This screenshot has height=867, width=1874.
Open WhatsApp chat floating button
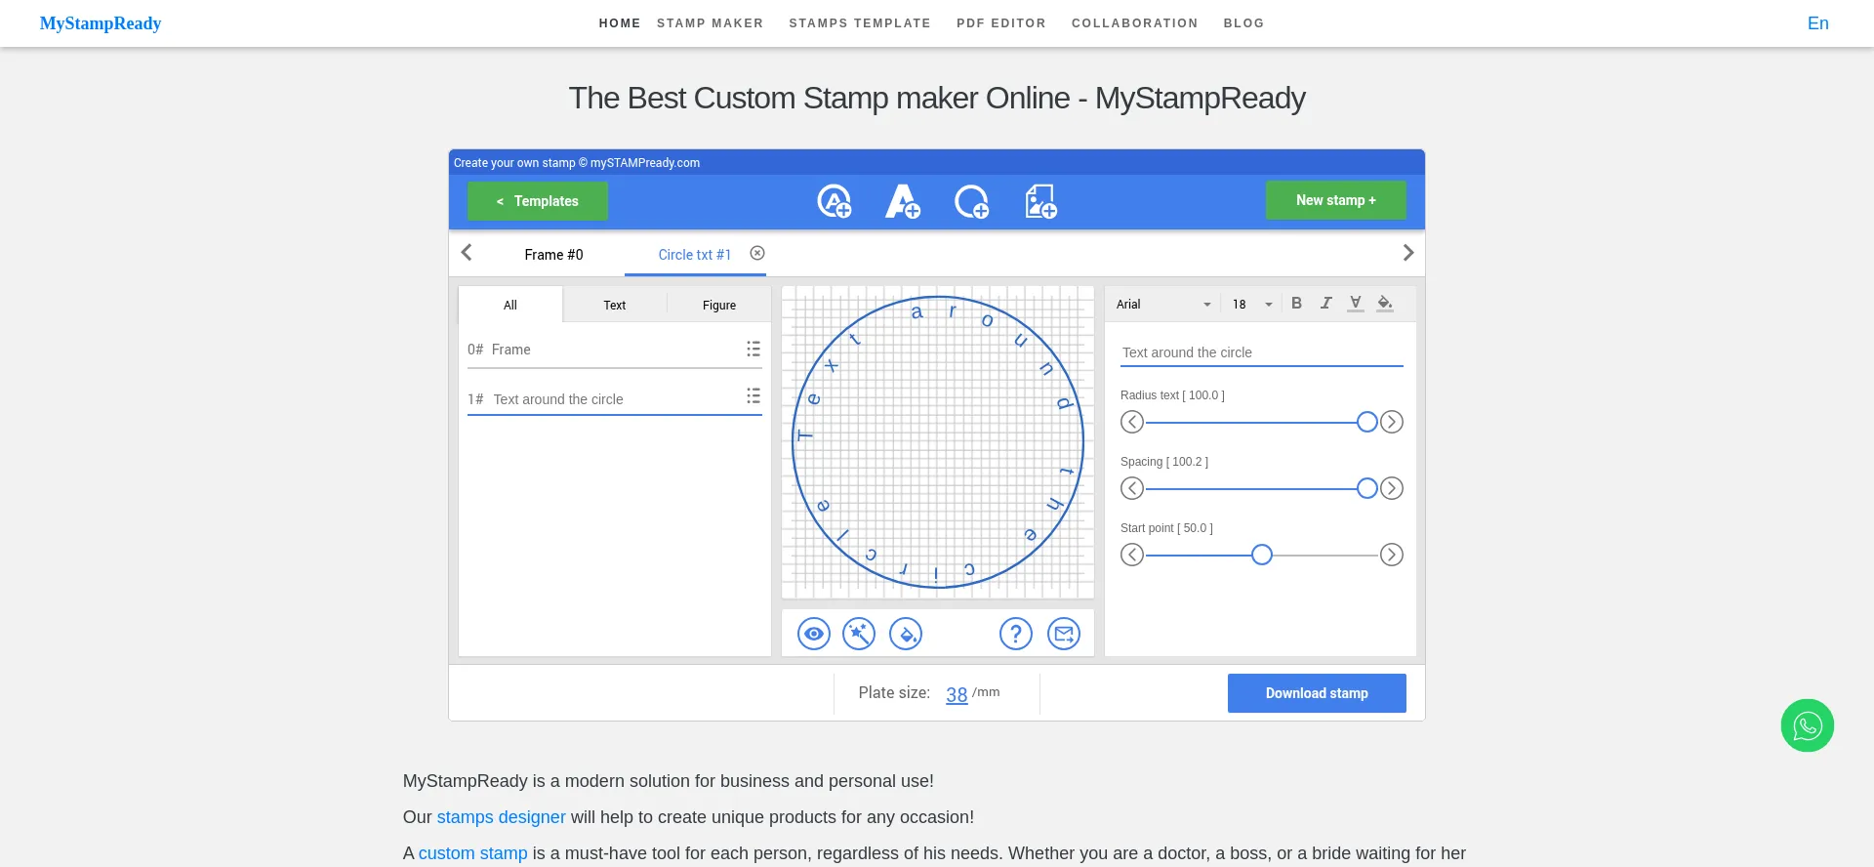click(x=1808, y=725)
